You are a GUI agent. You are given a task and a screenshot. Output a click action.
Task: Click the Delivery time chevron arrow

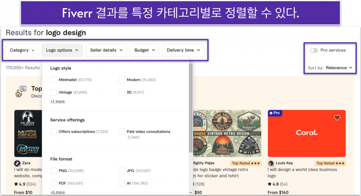(198, 50)
